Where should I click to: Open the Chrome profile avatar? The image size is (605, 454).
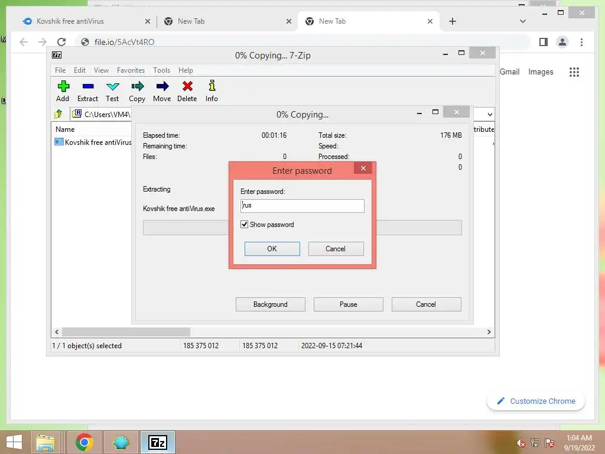click(x=562, y=42)
